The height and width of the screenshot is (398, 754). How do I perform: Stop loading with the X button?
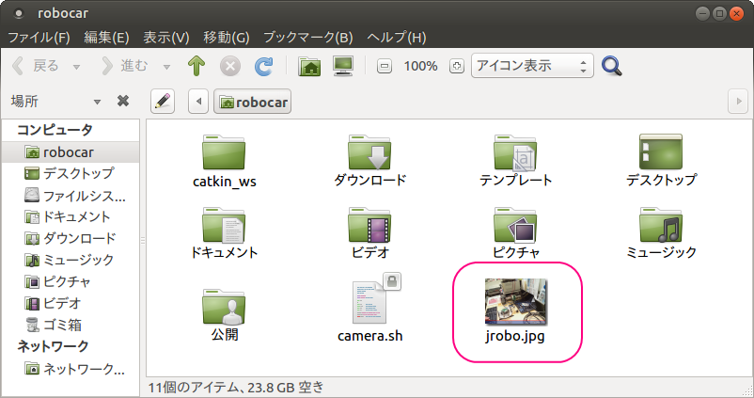pyautogui.click(x=230, y=66)
